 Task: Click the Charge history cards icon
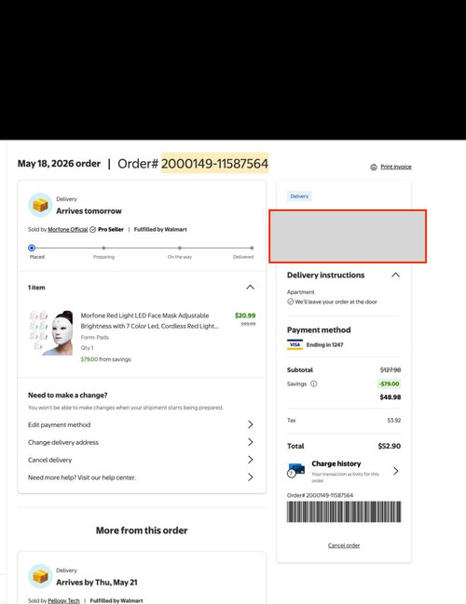coord(295,470)
